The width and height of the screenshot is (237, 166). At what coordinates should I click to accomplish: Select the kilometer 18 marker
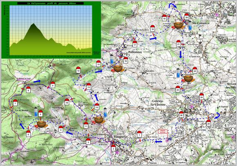click(x=152, y=28)
